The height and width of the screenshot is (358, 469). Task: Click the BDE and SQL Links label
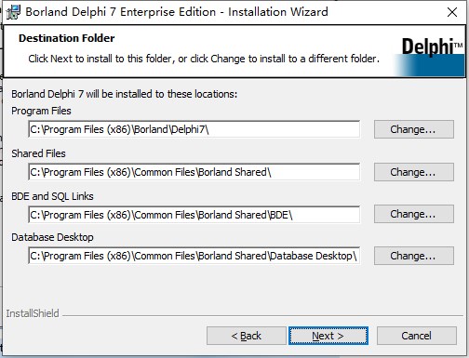[x=52, y=196]
